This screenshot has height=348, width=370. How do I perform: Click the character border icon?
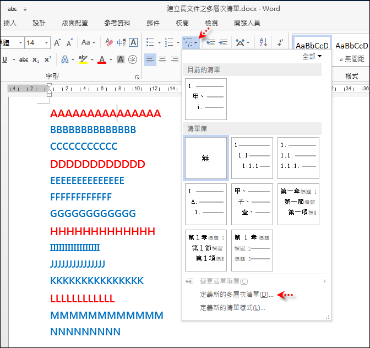point(133,43)
